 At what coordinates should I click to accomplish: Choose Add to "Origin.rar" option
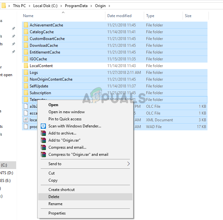85,140
